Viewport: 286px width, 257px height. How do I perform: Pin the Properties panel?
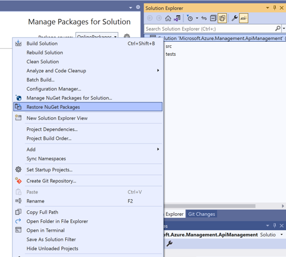pyautogui.click(x=275, y=226)
